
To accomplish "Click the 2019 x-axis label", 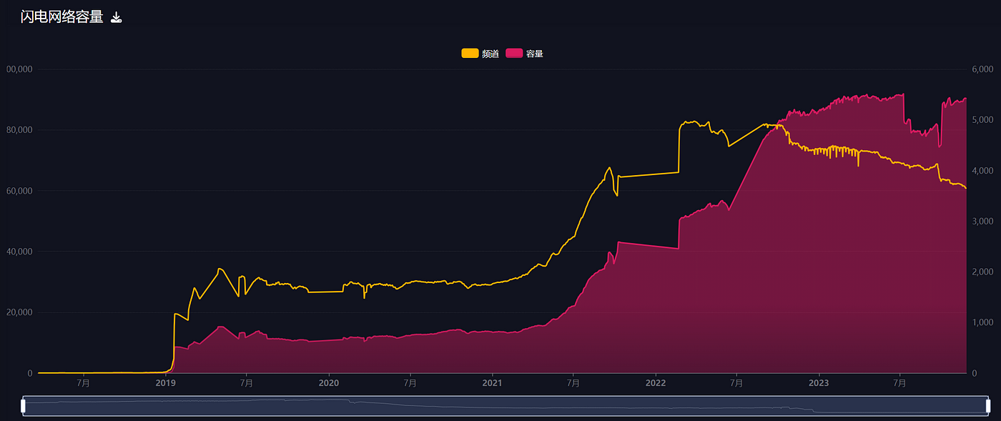I will pos(165,383).
